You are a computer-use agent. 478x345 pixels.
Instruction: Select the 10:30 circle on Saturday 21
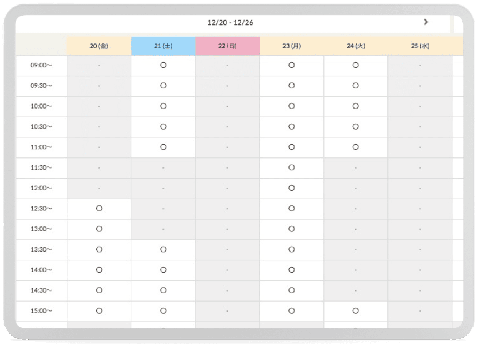[x=163, y=127]
